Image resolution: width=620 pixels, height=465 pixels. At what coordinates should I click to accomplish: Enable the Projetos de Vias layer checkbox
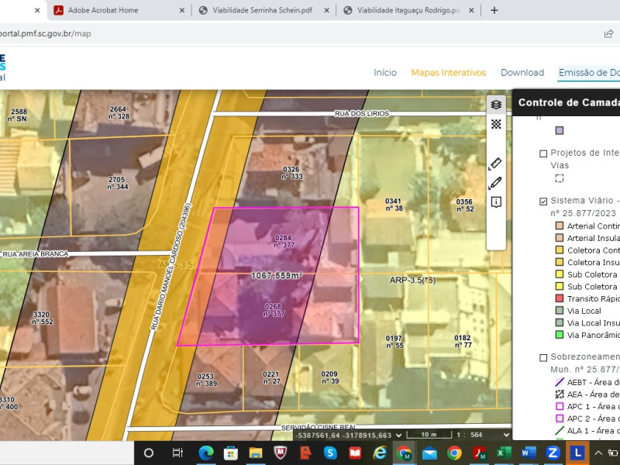(543, 153)
